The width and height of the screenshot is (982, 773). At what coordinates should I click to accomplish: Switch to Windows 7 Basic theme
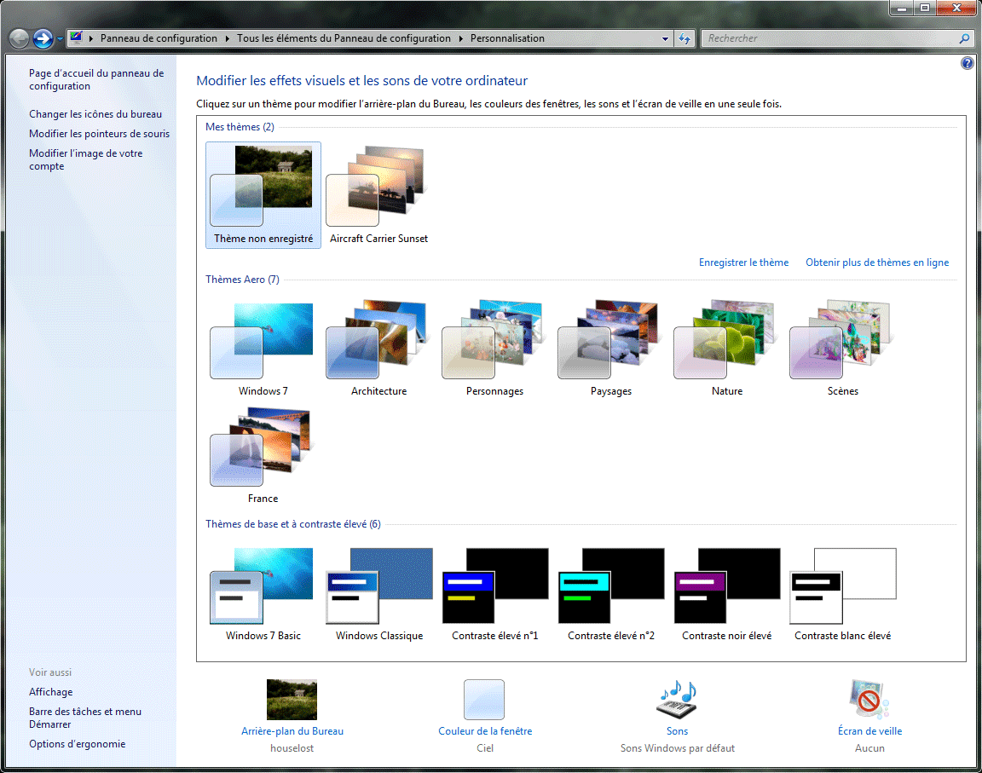click(x=263, y=593)
